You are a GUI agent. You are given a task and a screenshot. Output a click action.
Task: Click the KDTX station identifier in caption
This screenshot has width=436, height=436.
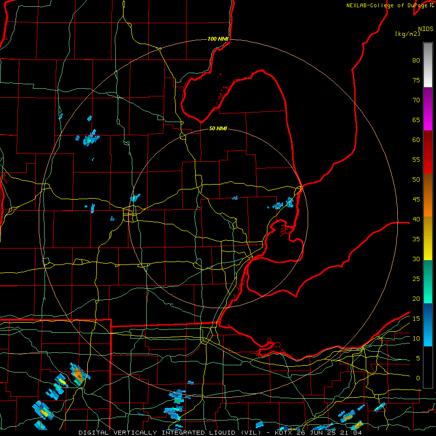(283, 433)
